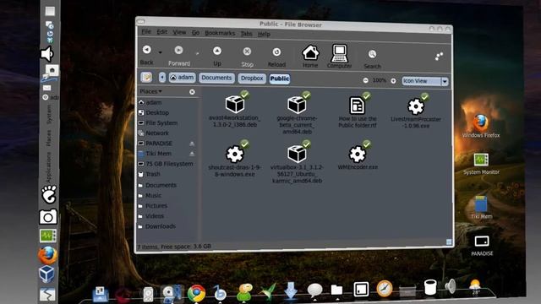Reload the current folder
Image resolution: width=541 pixels, height=304 pixels.
276,57
